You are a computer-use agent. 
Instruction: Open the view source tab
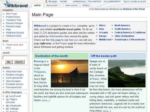(x=71, y=5)
